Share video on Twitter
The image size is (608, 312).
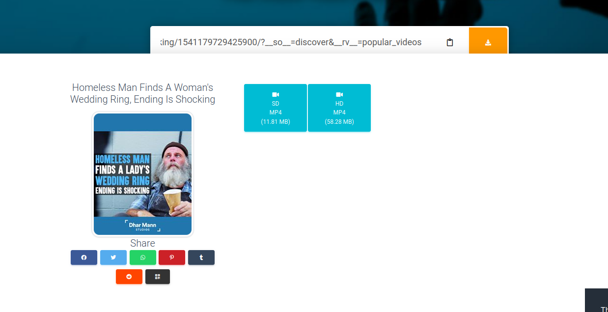coord(113,257)
